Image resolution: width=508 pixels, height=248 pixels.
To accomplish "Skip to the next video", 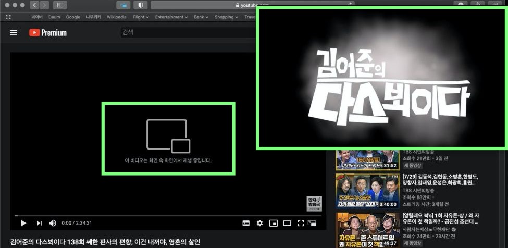I will 39,223.
